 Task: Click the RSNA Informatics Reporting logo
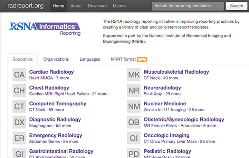[x=45, y=29]
